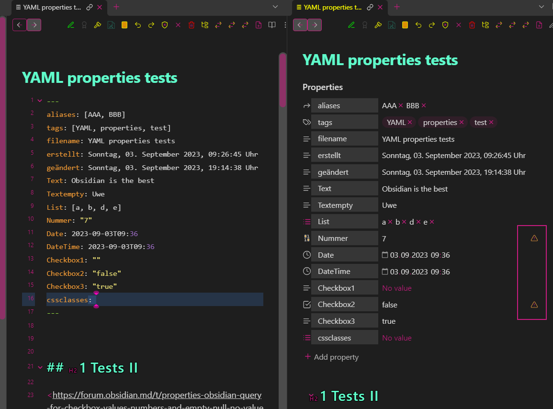Click the yellow hammer icon in the right pane toolbar
553x409 pixels.
[x=378, y=25]
